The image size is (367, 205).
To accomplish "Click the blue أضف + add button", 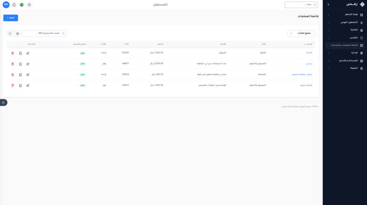I will click(x=10, y=18).
